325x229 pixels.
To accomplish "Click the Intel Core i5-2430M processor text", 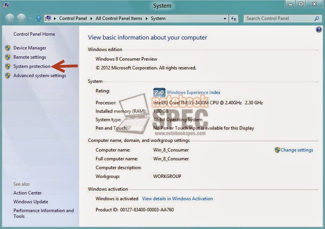I will pos(208,103).
